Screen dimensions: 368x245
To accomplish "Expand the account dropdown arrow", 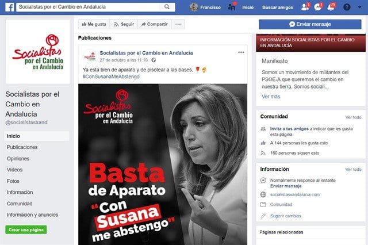I will tap(360, 7).
